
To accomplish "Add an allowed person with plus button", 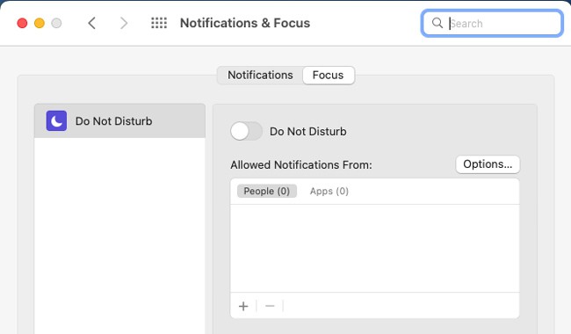I will pyautogui.click(x=243, y=306).
